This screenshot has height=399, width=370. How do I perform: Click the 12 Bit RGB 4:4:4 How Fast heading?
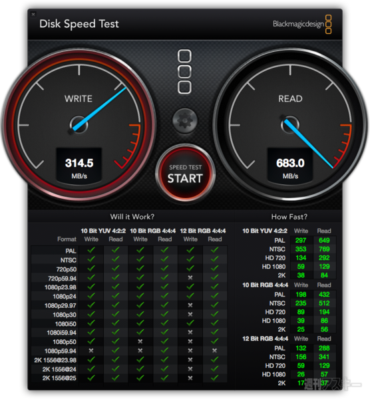pyautogui.click(x=265, y=338)
